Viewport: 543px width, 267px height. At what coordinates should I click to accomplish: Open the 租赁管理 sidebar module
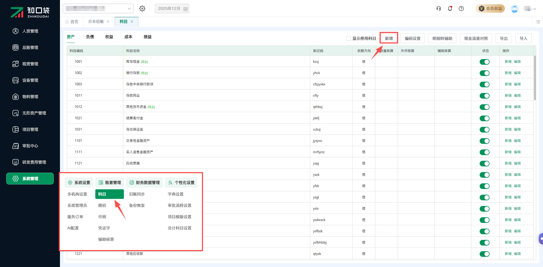[30, 64]
